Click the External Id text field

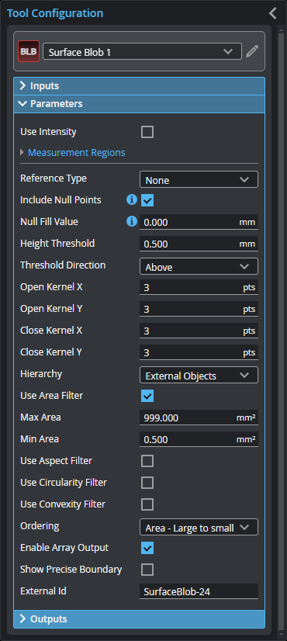[199, 591]
